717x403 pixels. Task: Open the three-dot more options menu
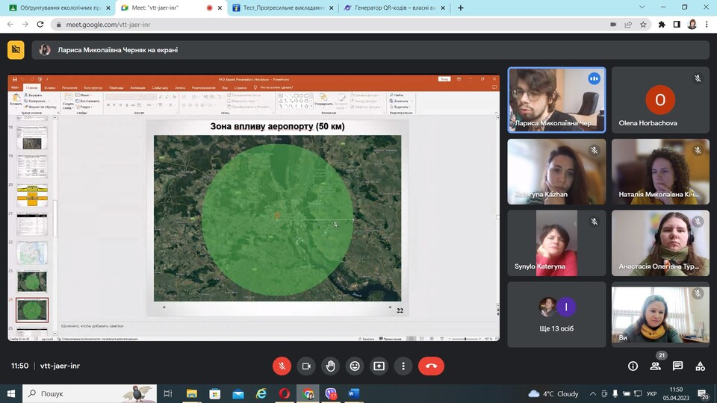[x=403, y=366]
